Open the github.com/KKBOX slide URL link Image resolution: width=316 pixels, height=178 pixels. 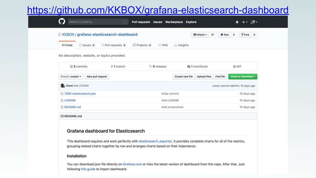pyautogui.click(x=158, y=10)
